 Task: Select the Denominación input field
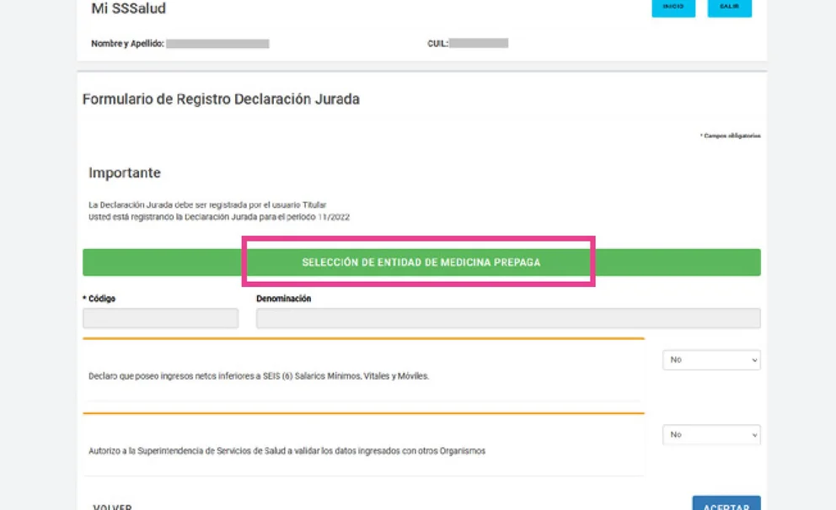click(x=506, y=317)
